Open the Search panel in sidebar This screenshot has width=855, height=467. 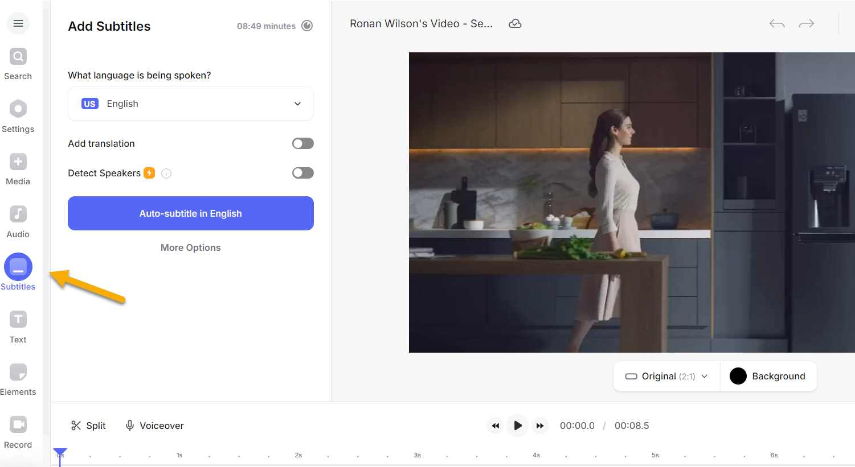click(x=18, y=64)
